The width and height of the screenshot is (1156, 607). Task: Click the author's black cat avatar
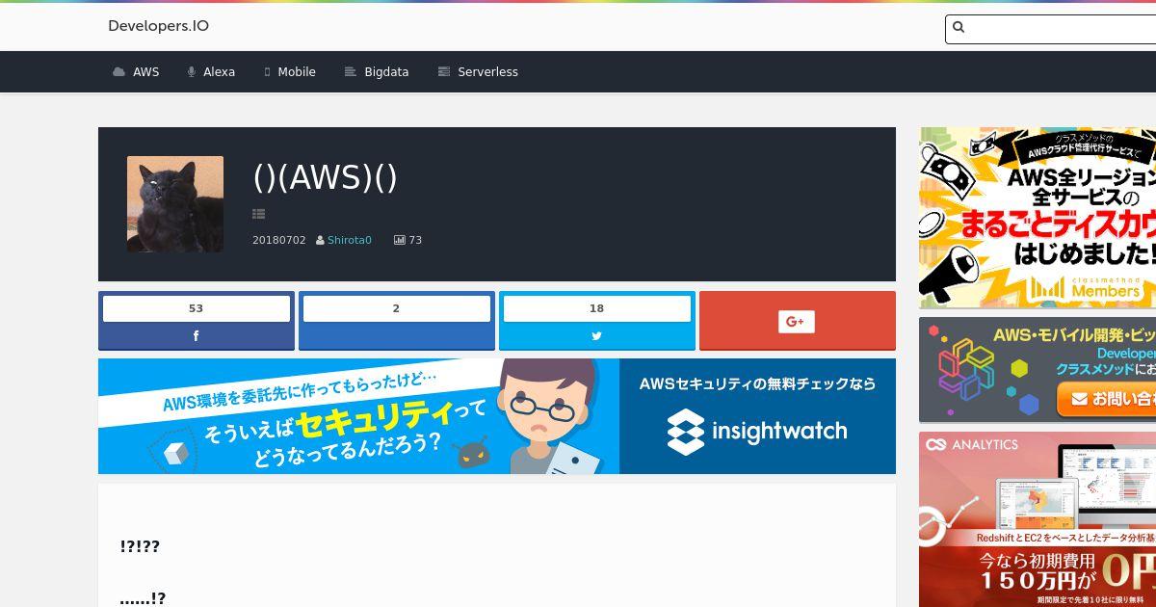tap(175, 204)
